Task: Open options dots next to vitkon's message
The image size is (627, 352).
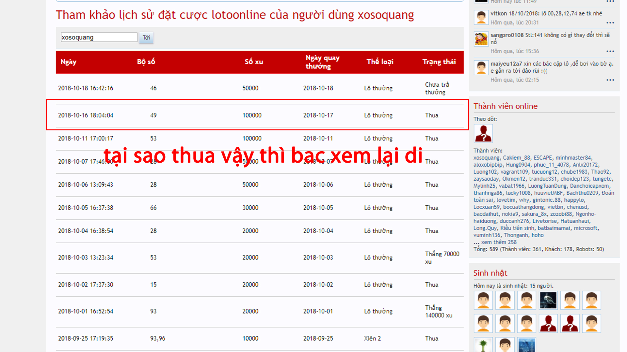Action: pos(610,23)
